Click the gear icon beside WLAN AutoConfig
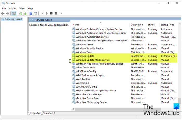This screenshot has width=182, height=120. pos(74,71)
